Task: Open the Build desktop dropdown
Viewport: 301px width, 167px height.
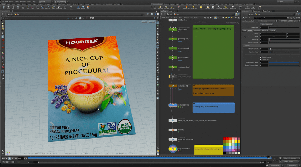Action: click(46, 2)
